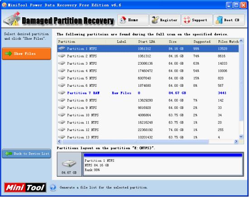Sort by Files Match column header

coord(228,42)
